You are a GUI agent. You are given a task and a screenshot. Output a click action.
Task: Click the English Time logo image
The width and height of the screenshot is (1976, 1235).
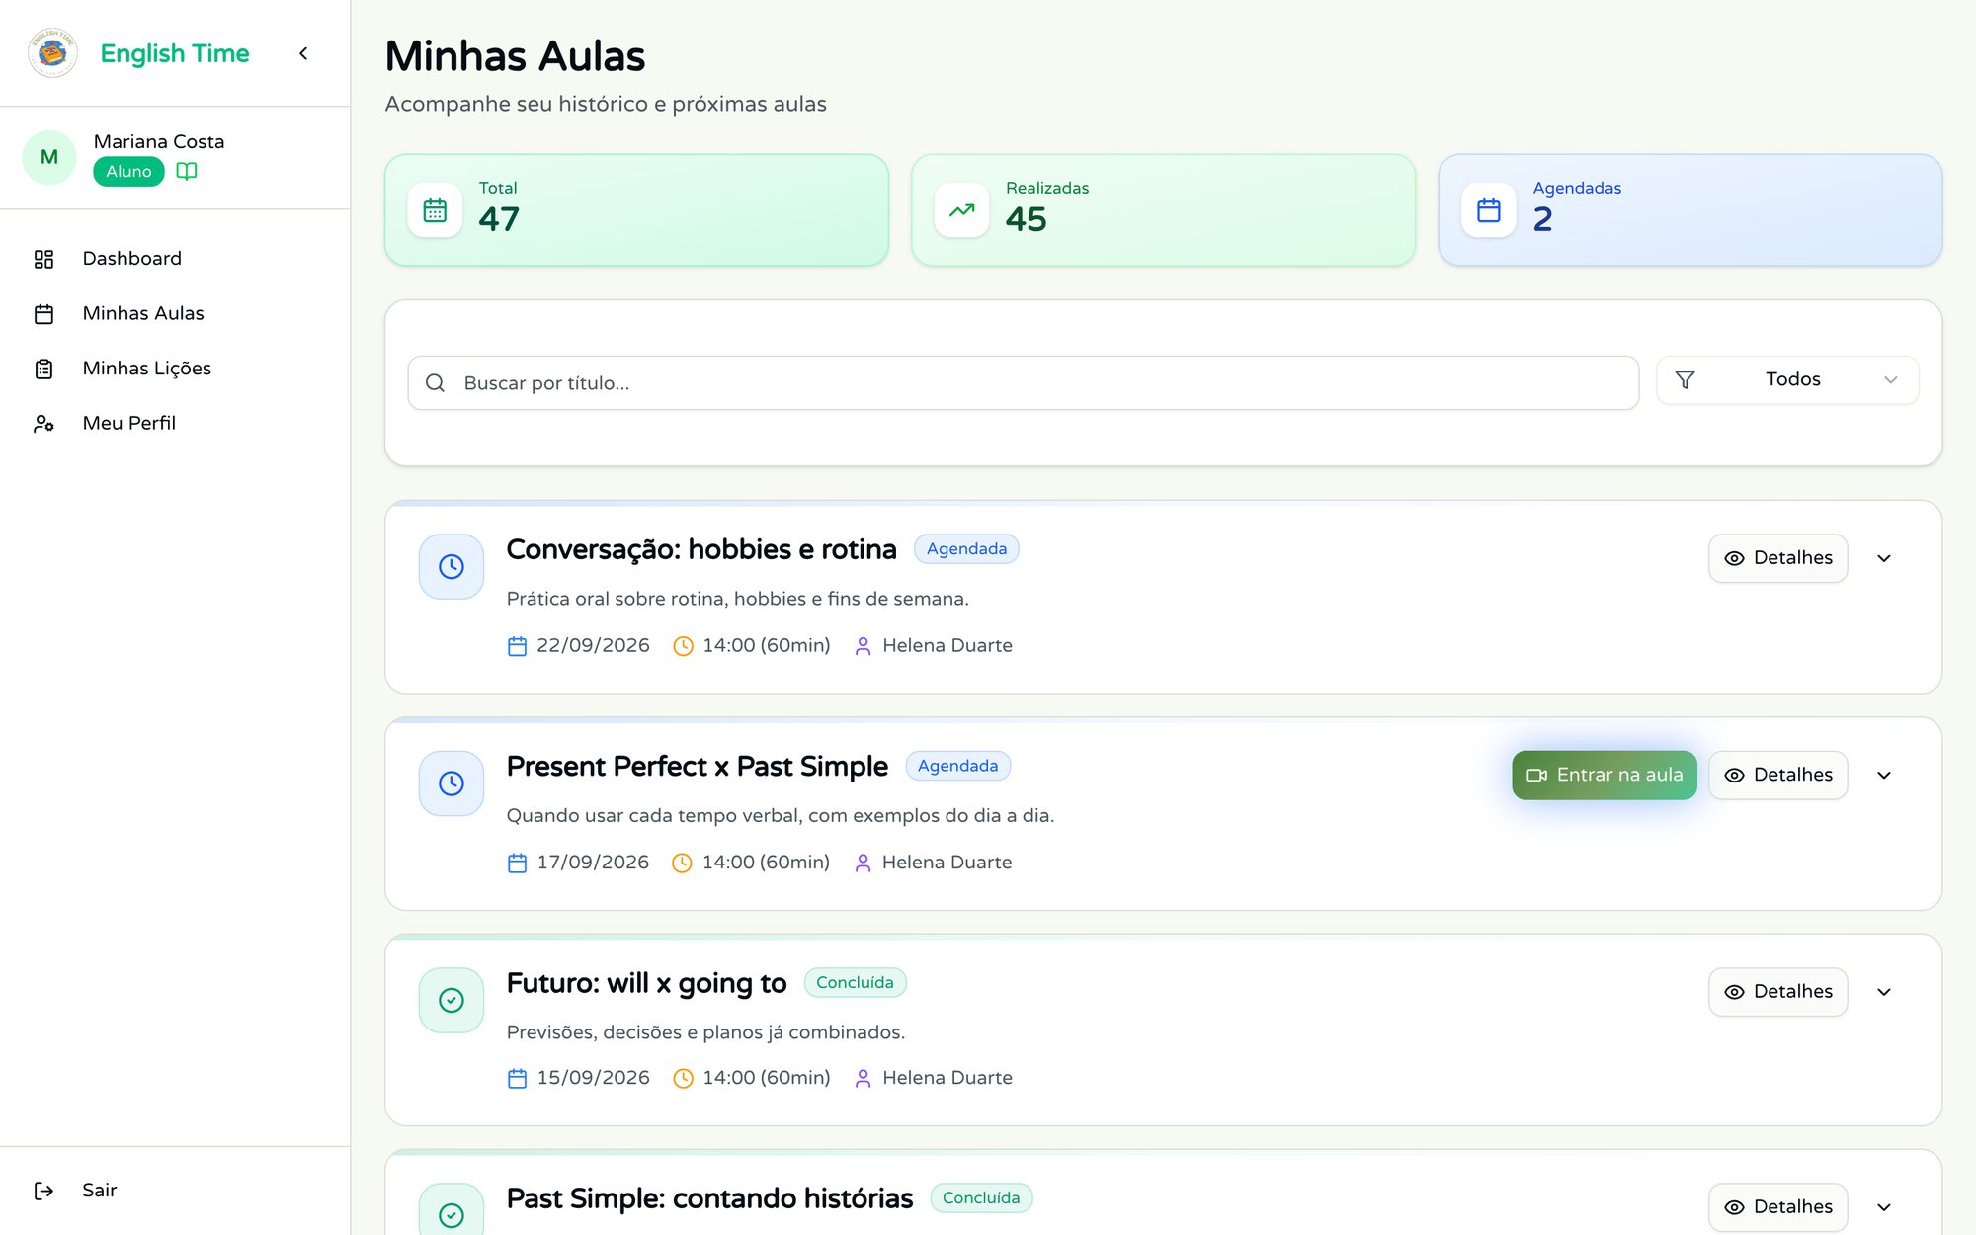[52, 53]
